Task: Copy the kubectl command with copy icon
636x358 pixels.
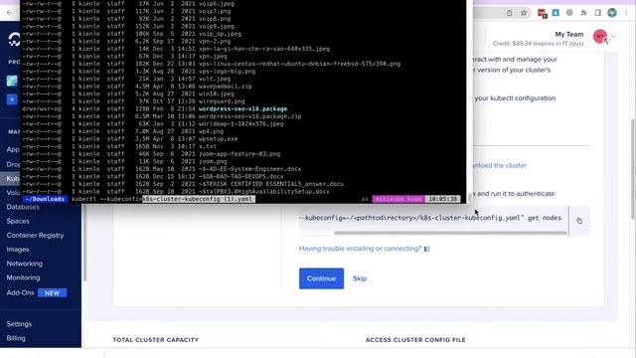Action: (x=579, y=221)
